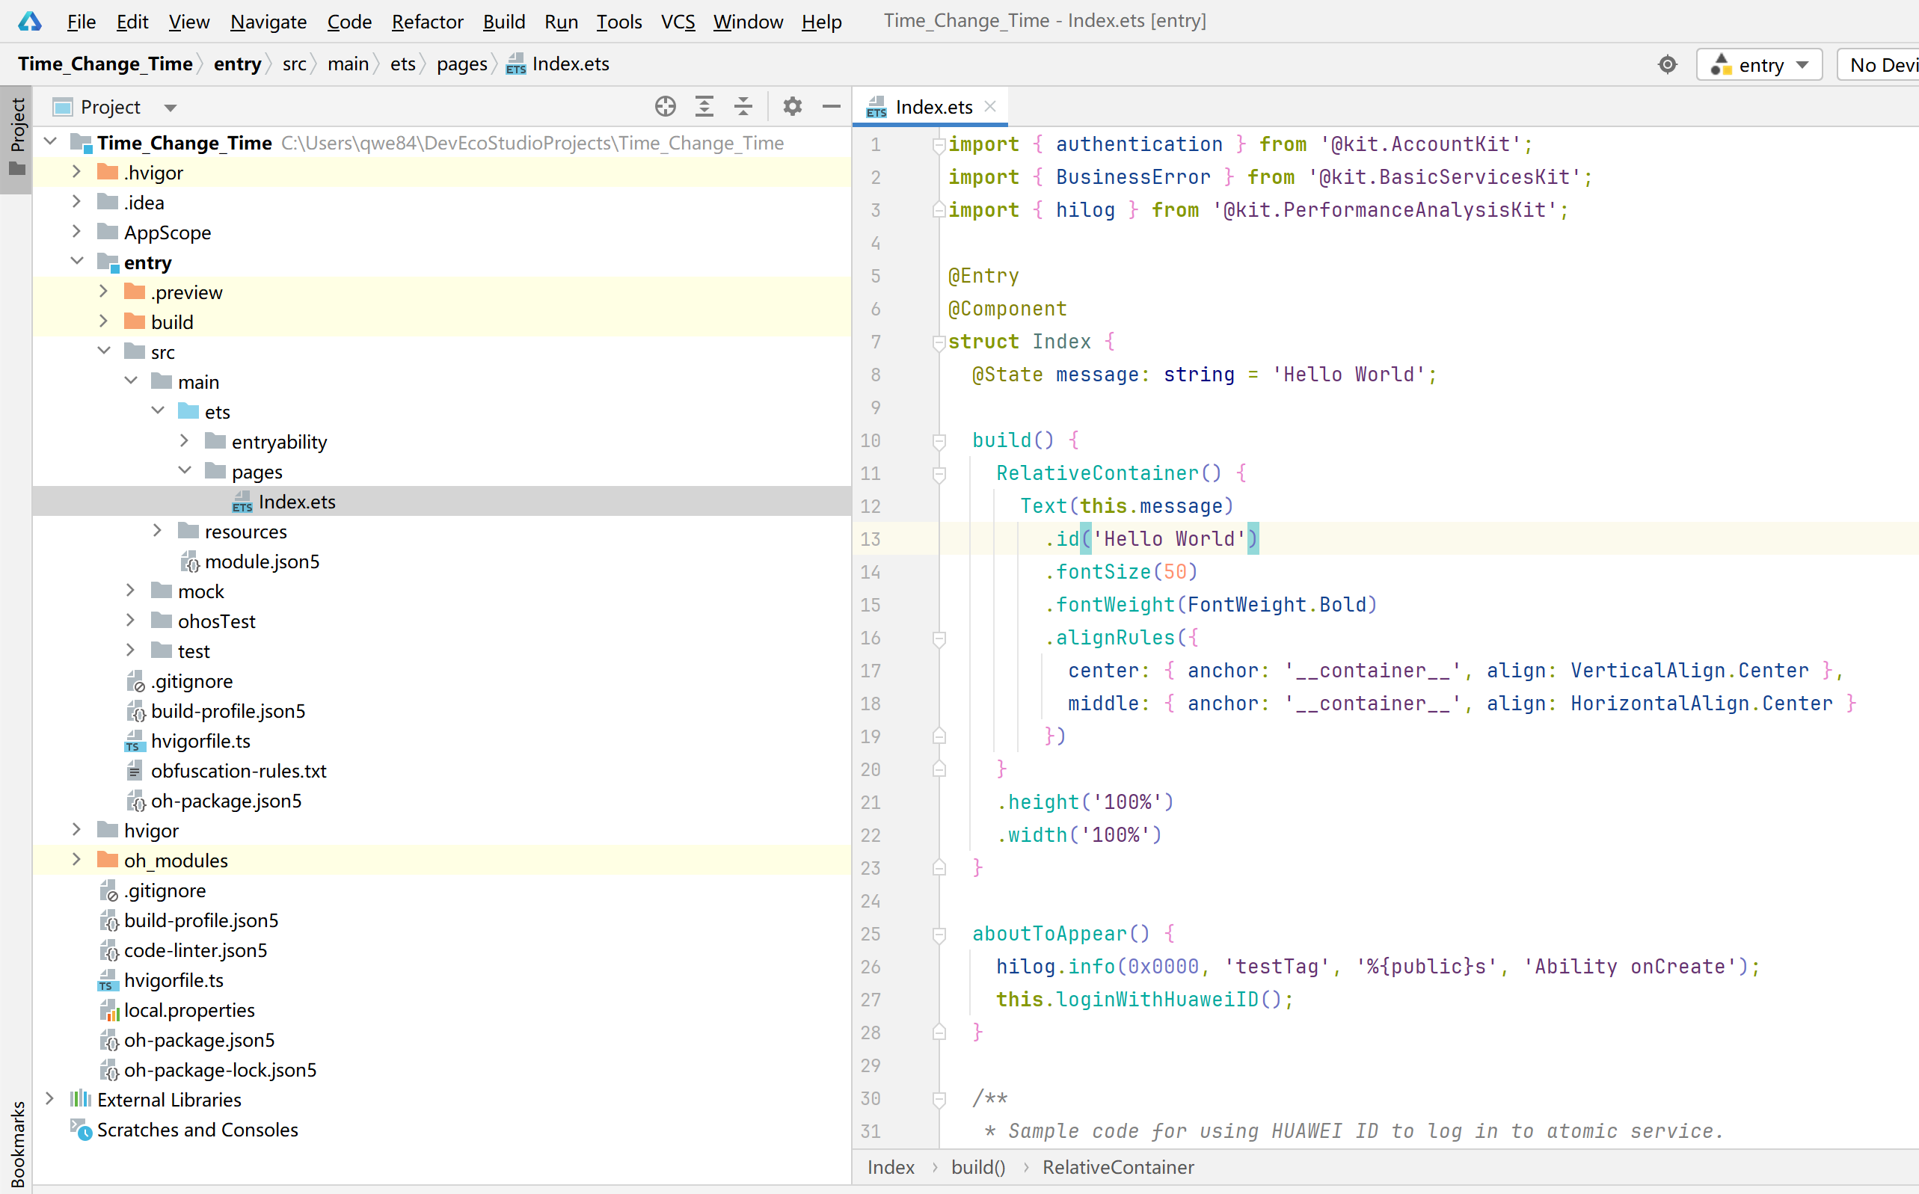The image size is (1919, 1194).
Task: Click the build target debug icon near entry dropdown
Action: [1667, 65]
